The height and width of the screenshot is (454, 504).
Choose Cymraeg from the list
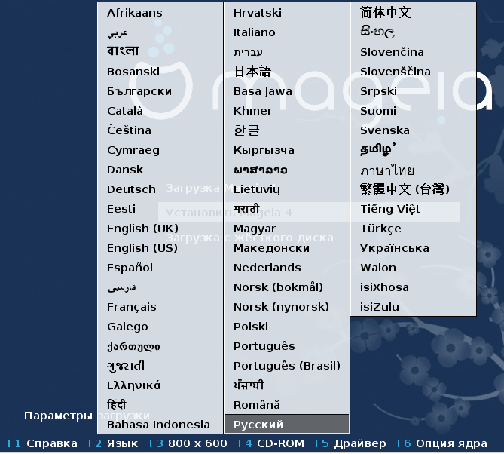coord(133,150)
